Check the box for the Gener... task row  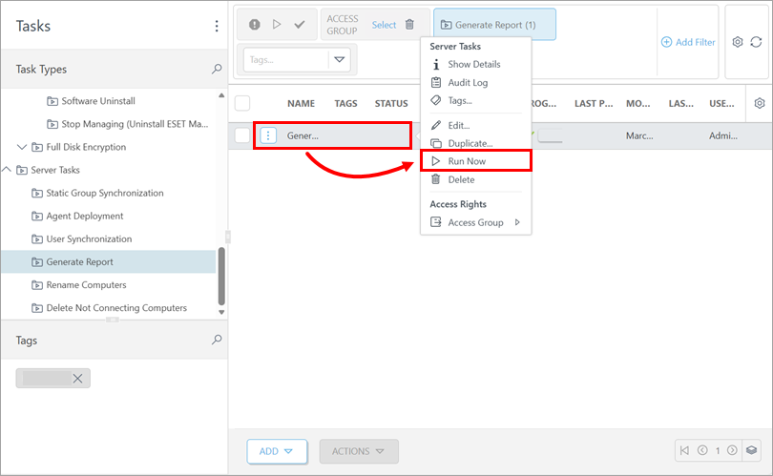pos(242,136)
